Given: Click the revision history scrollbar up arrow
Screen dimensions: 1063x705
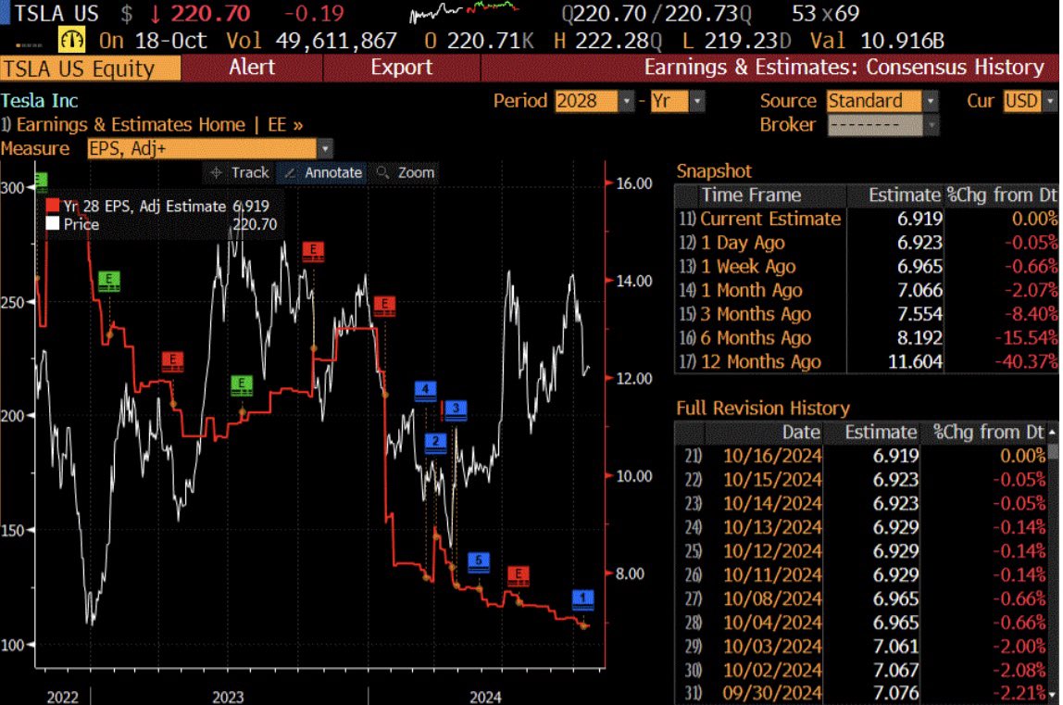Looking at the screenshot, I should [1052, 433].
